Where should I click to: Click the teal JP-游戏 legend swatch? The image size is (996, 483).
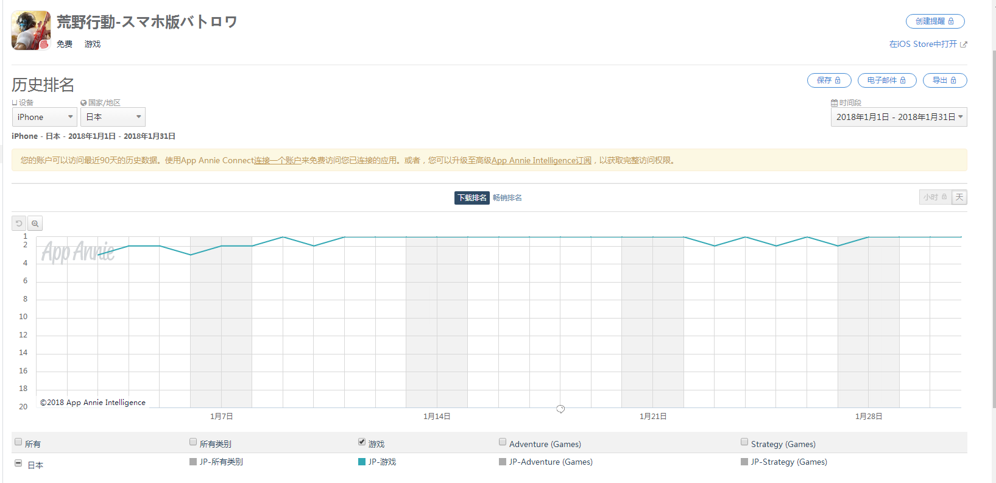pos(362,462)
